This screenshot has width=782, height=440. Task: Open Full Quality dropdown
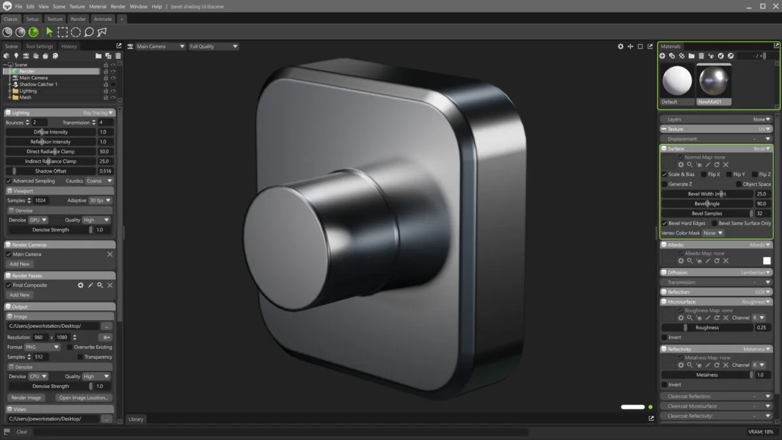click(x=213, y=46)
